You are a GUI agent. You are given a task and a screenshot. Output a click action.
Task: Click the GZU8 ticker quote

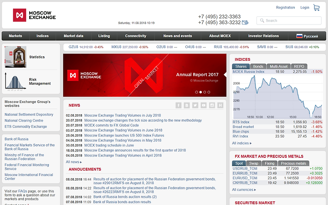pyautogui.click(x=86, y=47)
